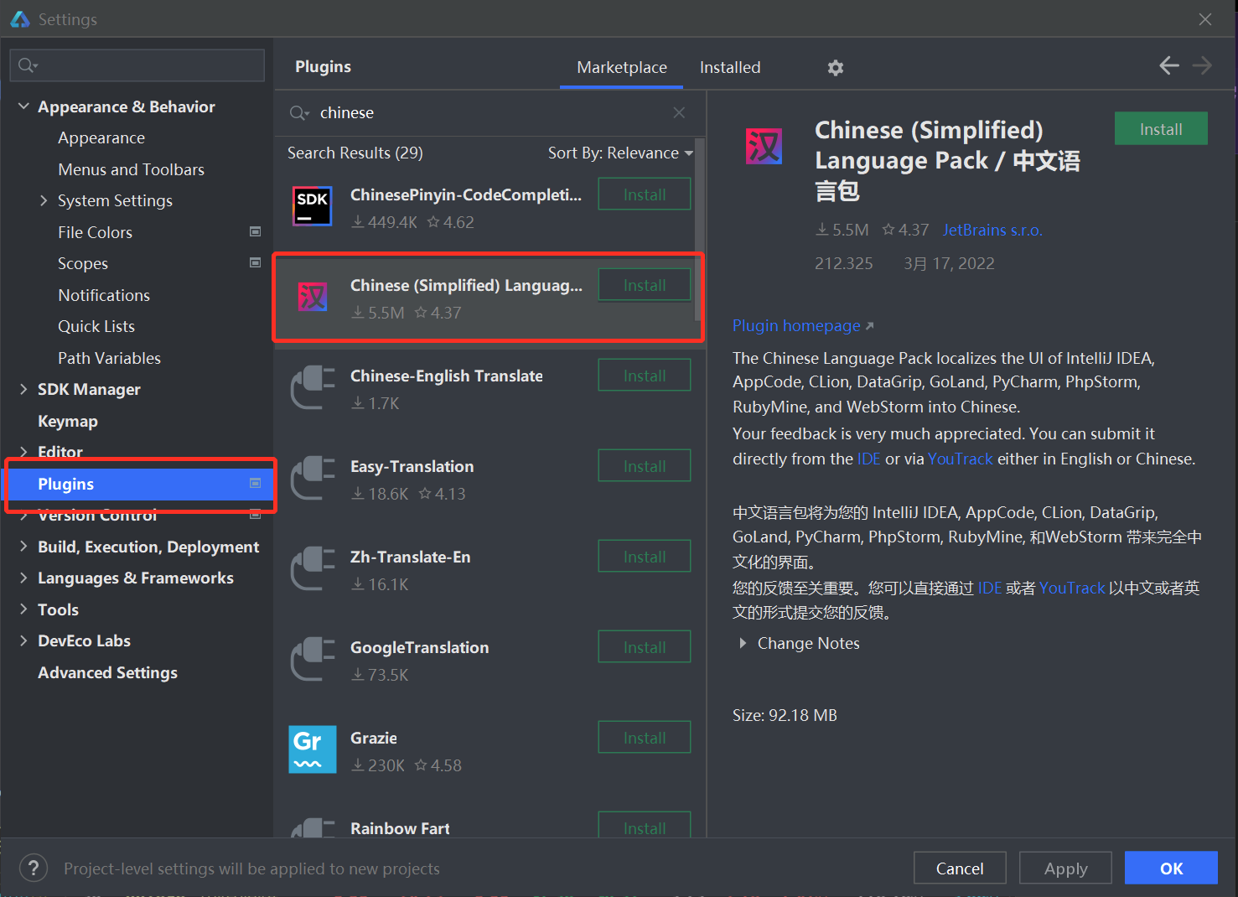
Task: Select Plugins in the settings tree
Action: pyautogui.click(x=139, y=484)
